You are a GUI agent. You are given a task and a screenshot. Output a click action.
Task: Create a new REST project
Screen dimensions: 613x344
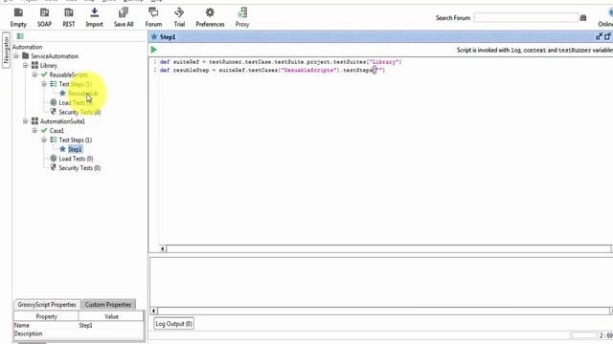pyautogui.click(x=68, y=17)
